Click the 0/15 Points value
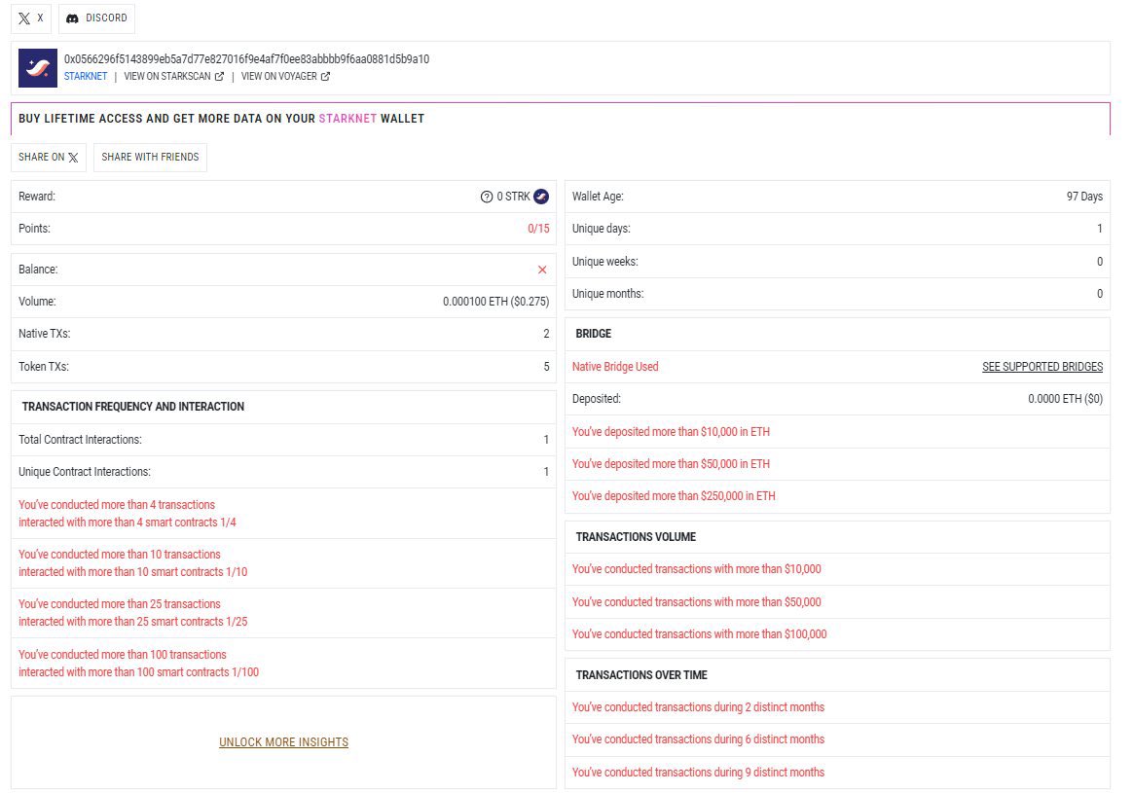The image size is (1133, 793). point(541,229)
